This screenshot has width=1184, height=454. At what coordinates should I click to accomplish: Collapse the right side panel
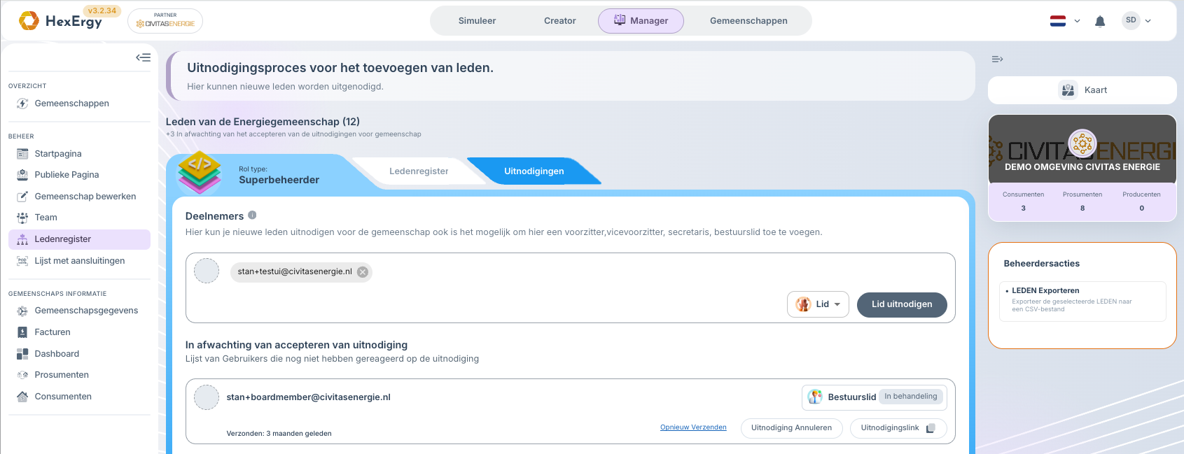coord(998,59)
